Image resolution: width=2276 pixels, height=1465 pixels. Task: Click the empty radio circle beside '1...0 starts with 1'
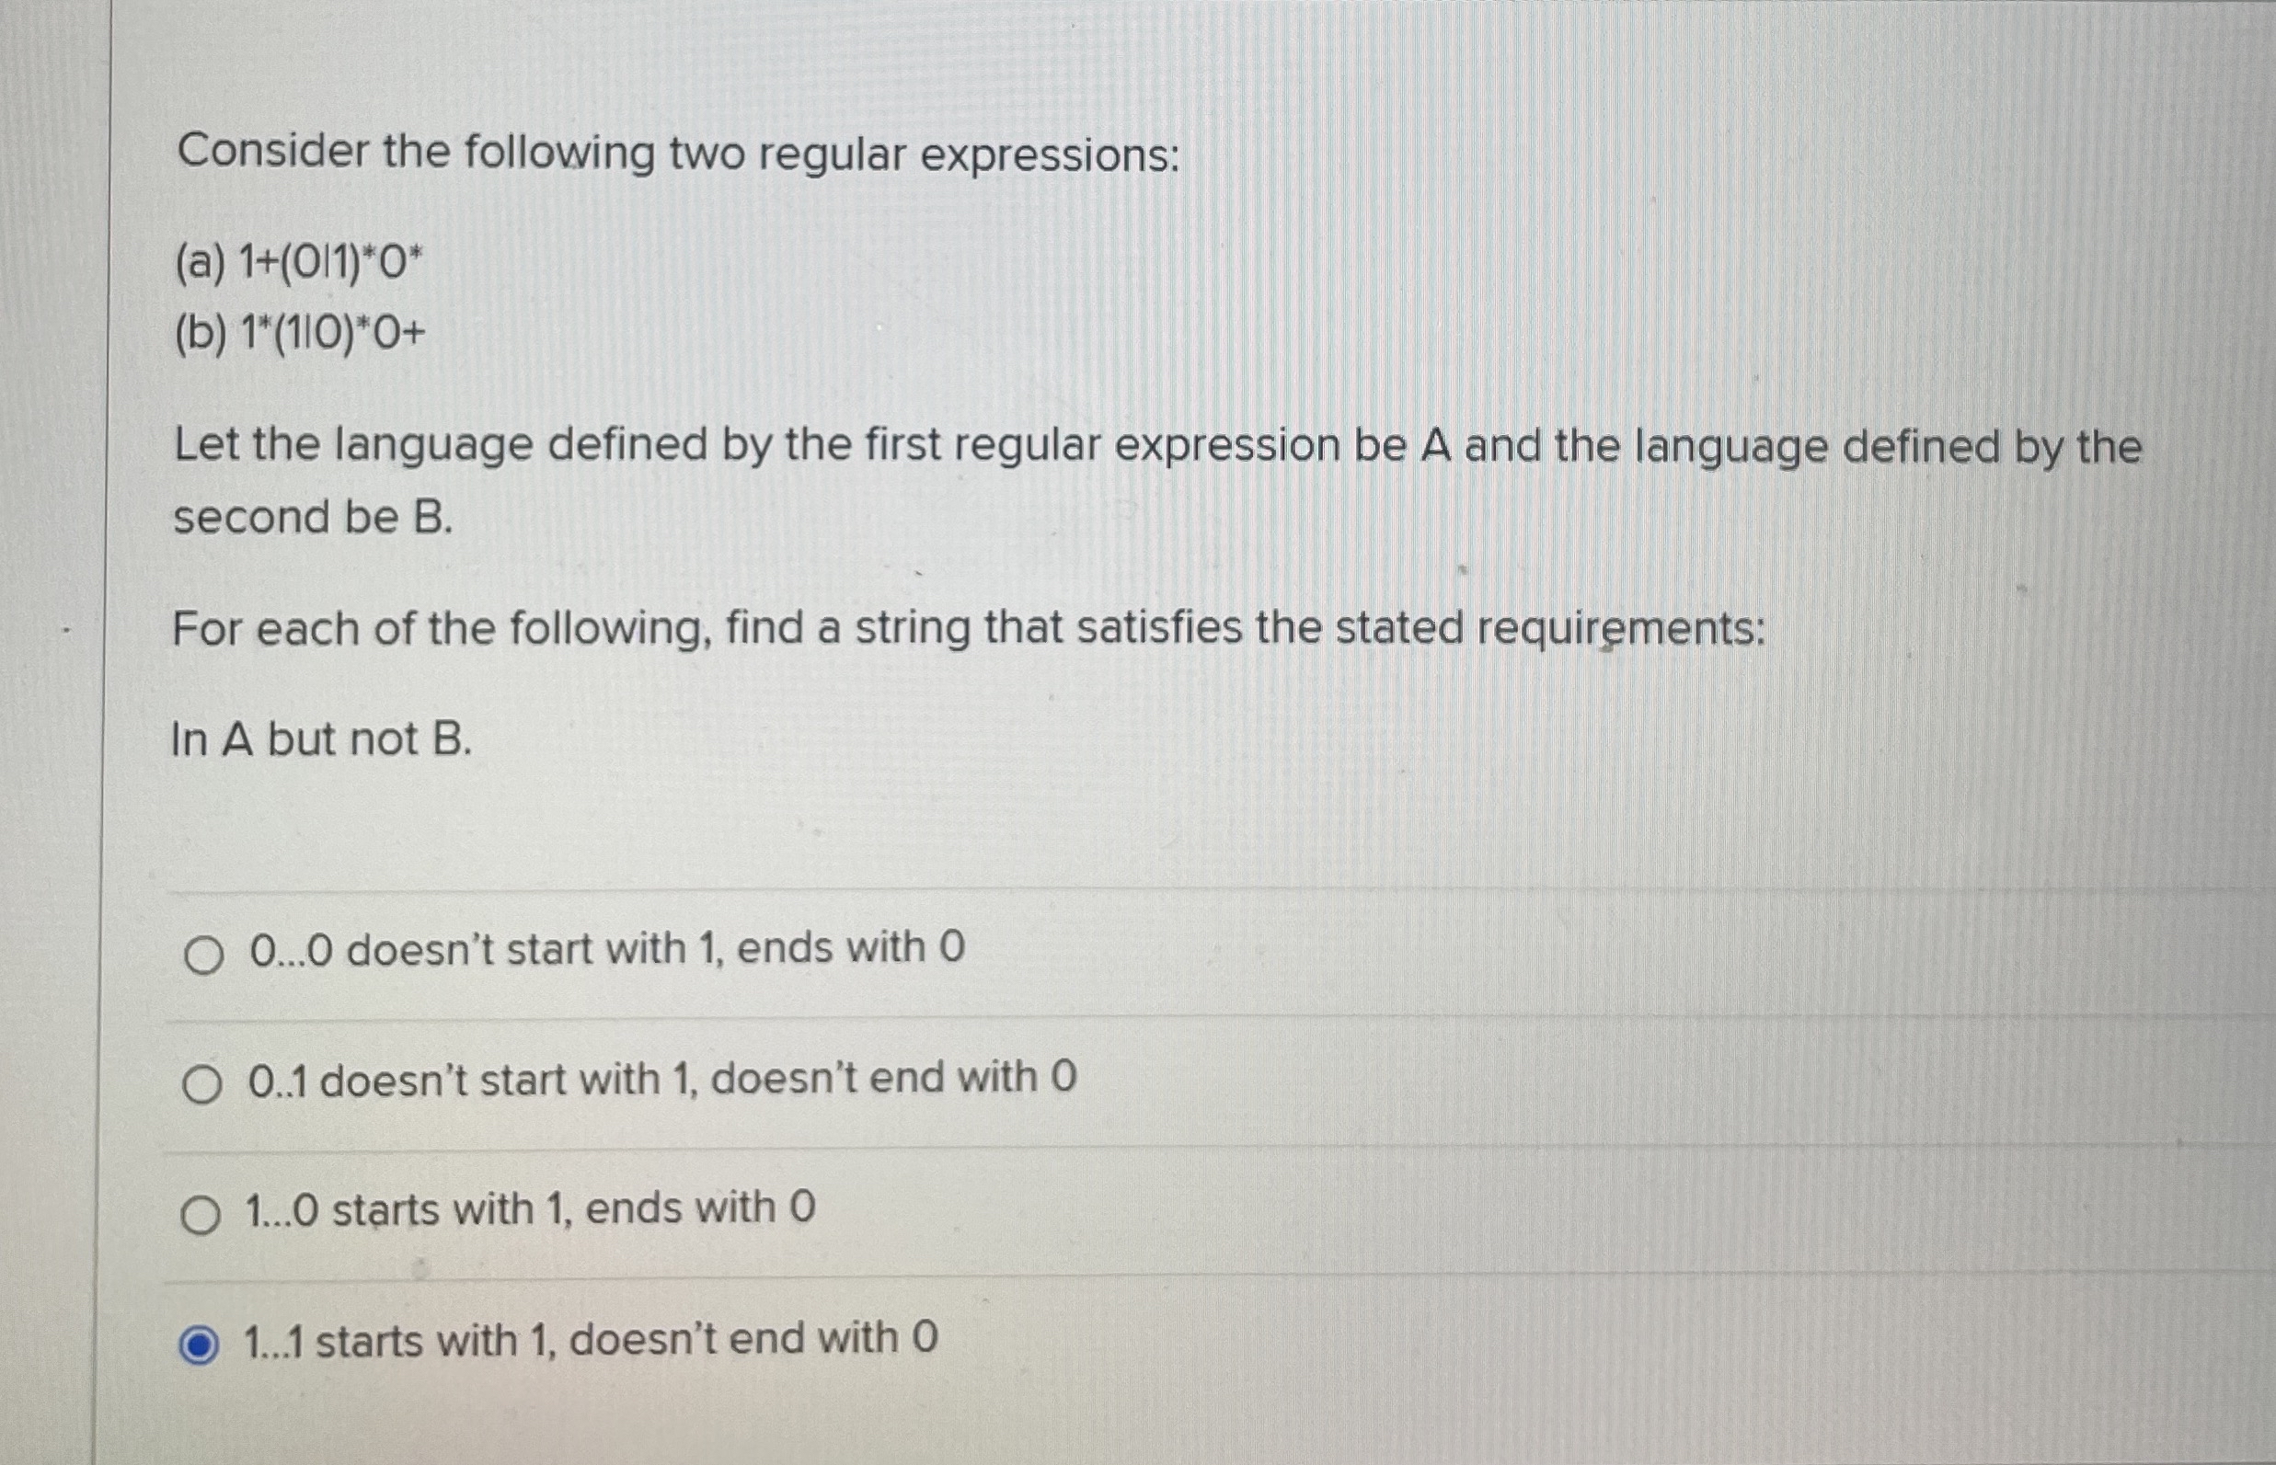202,1210
